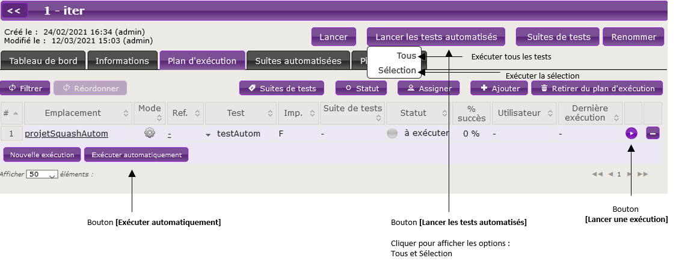The width and height of the screenshot is (679, 264).
Task: Click the 0 % success cell
Action: pyautogui.click(x=471, y=134)
